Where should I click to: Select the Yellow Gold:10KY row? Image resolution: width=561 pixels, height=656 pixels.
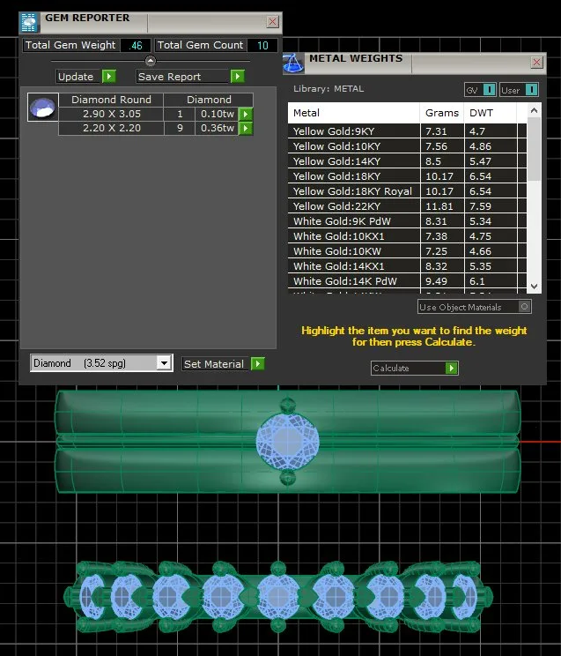click(407, 146)
